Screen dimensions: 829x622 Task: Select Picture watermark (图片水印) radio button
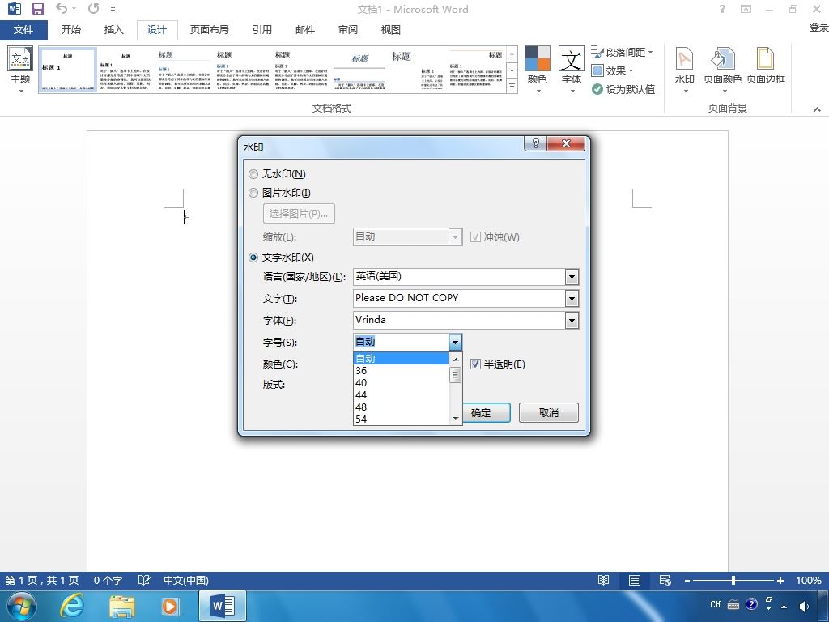tap(253, 193)
